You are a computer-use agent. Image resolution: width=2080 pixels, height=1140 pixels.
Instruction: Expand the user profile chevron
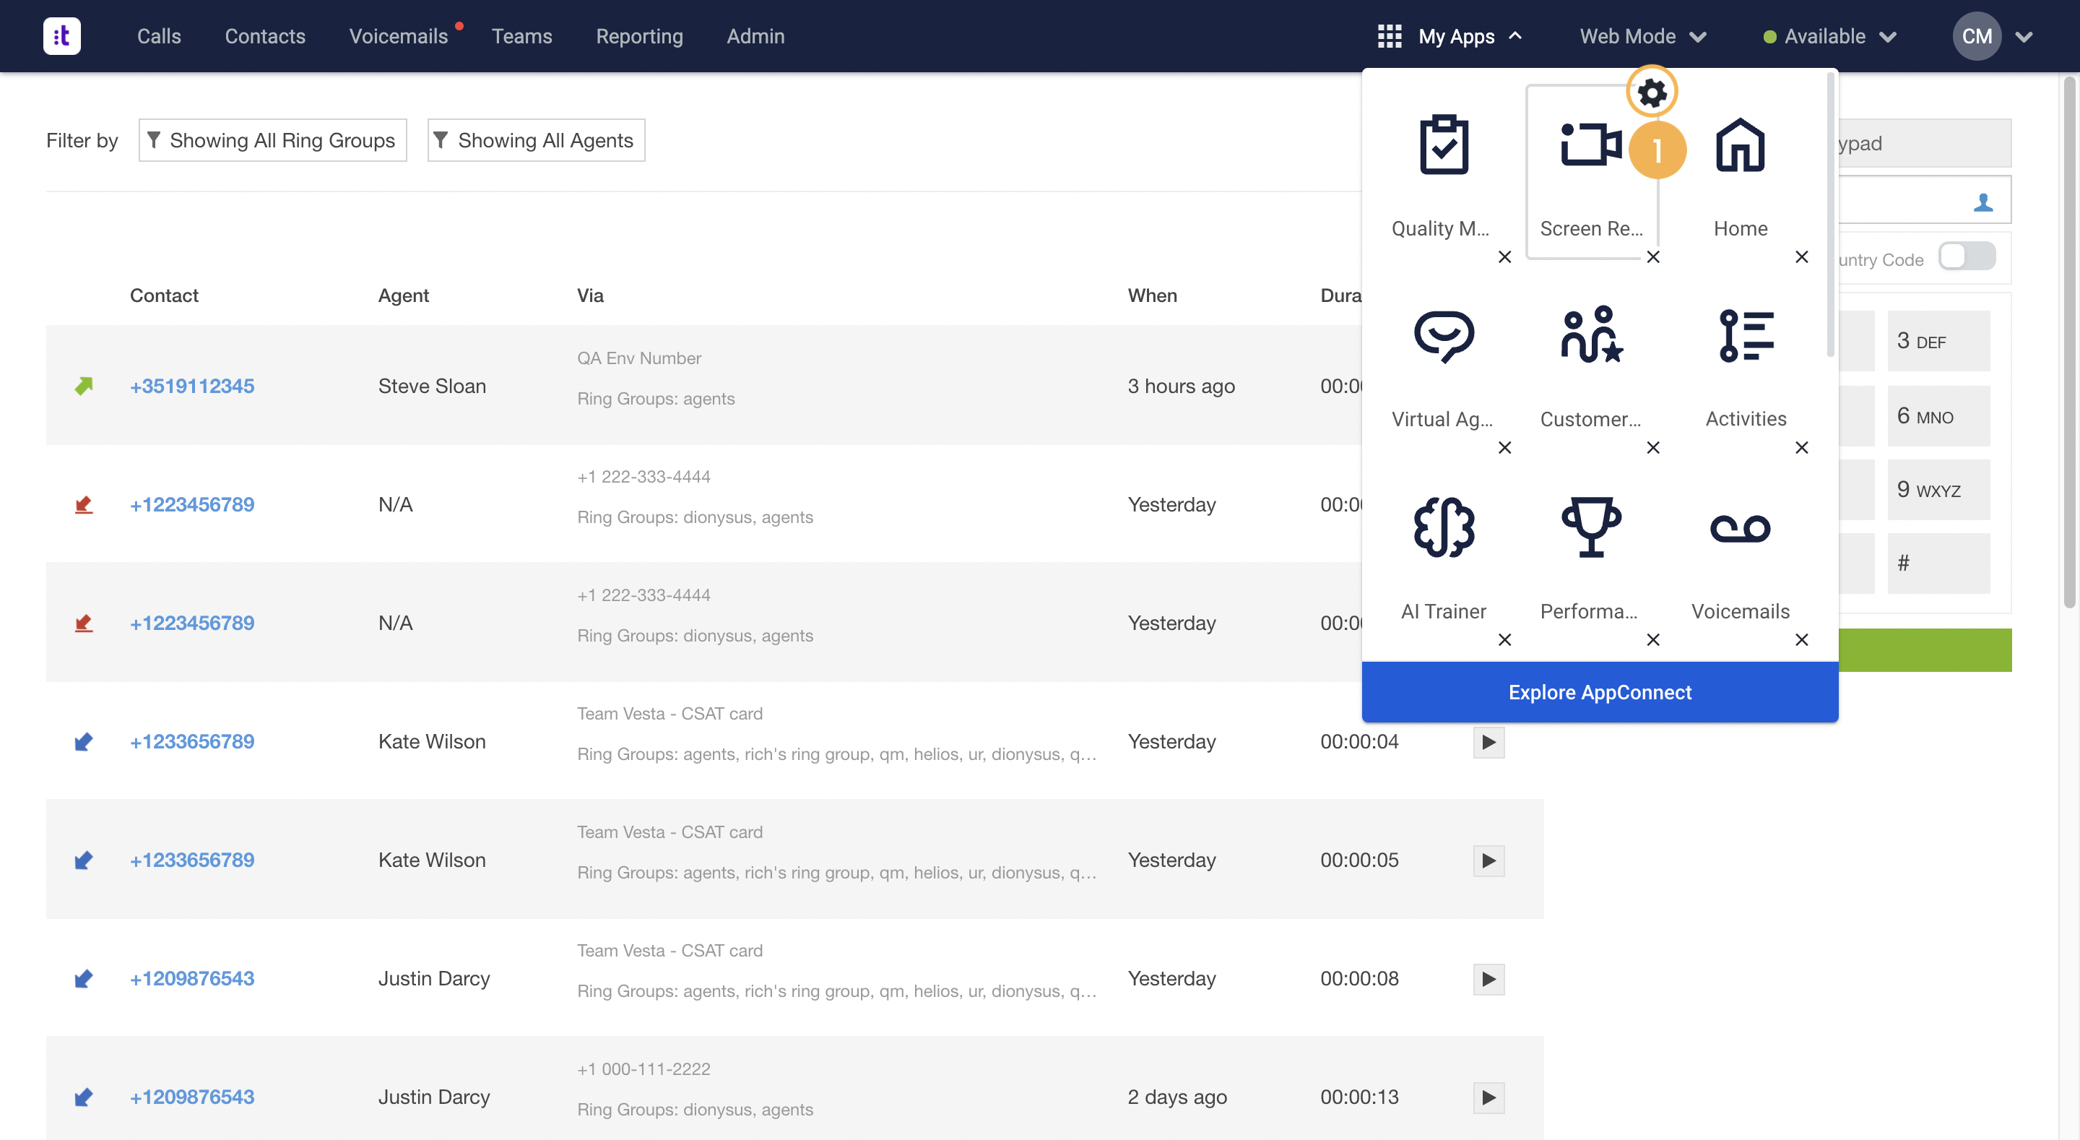pos(2024,37)
